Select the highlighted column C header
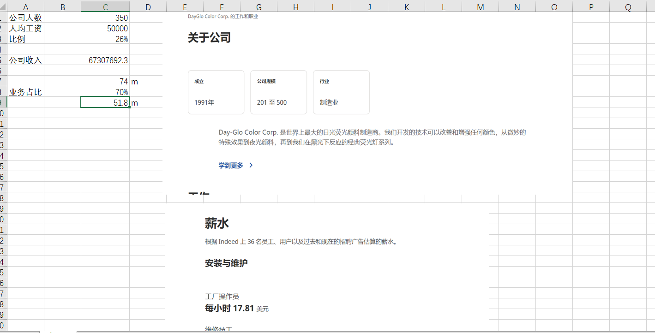 [105, 6]
